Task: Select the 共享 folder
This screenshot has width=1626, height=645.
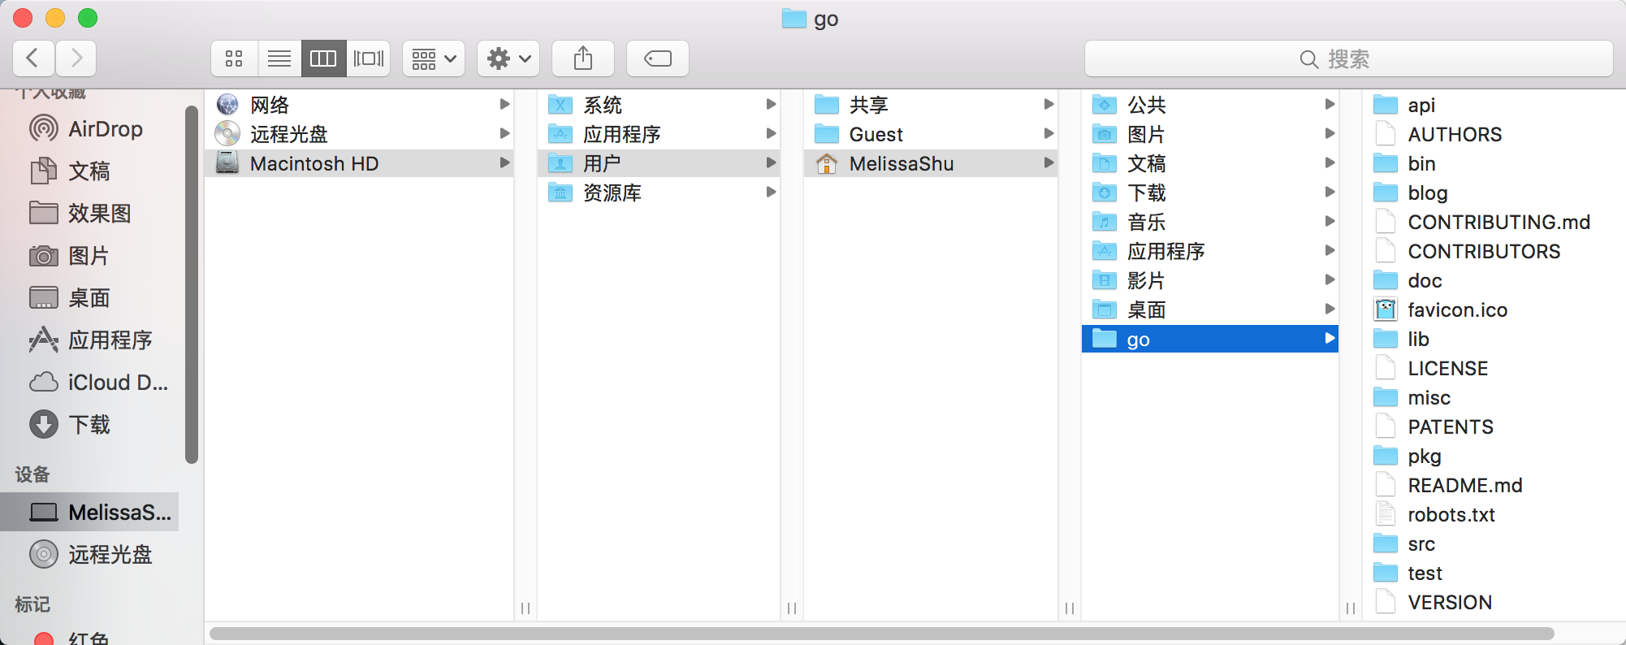Action: click(931, 105)
